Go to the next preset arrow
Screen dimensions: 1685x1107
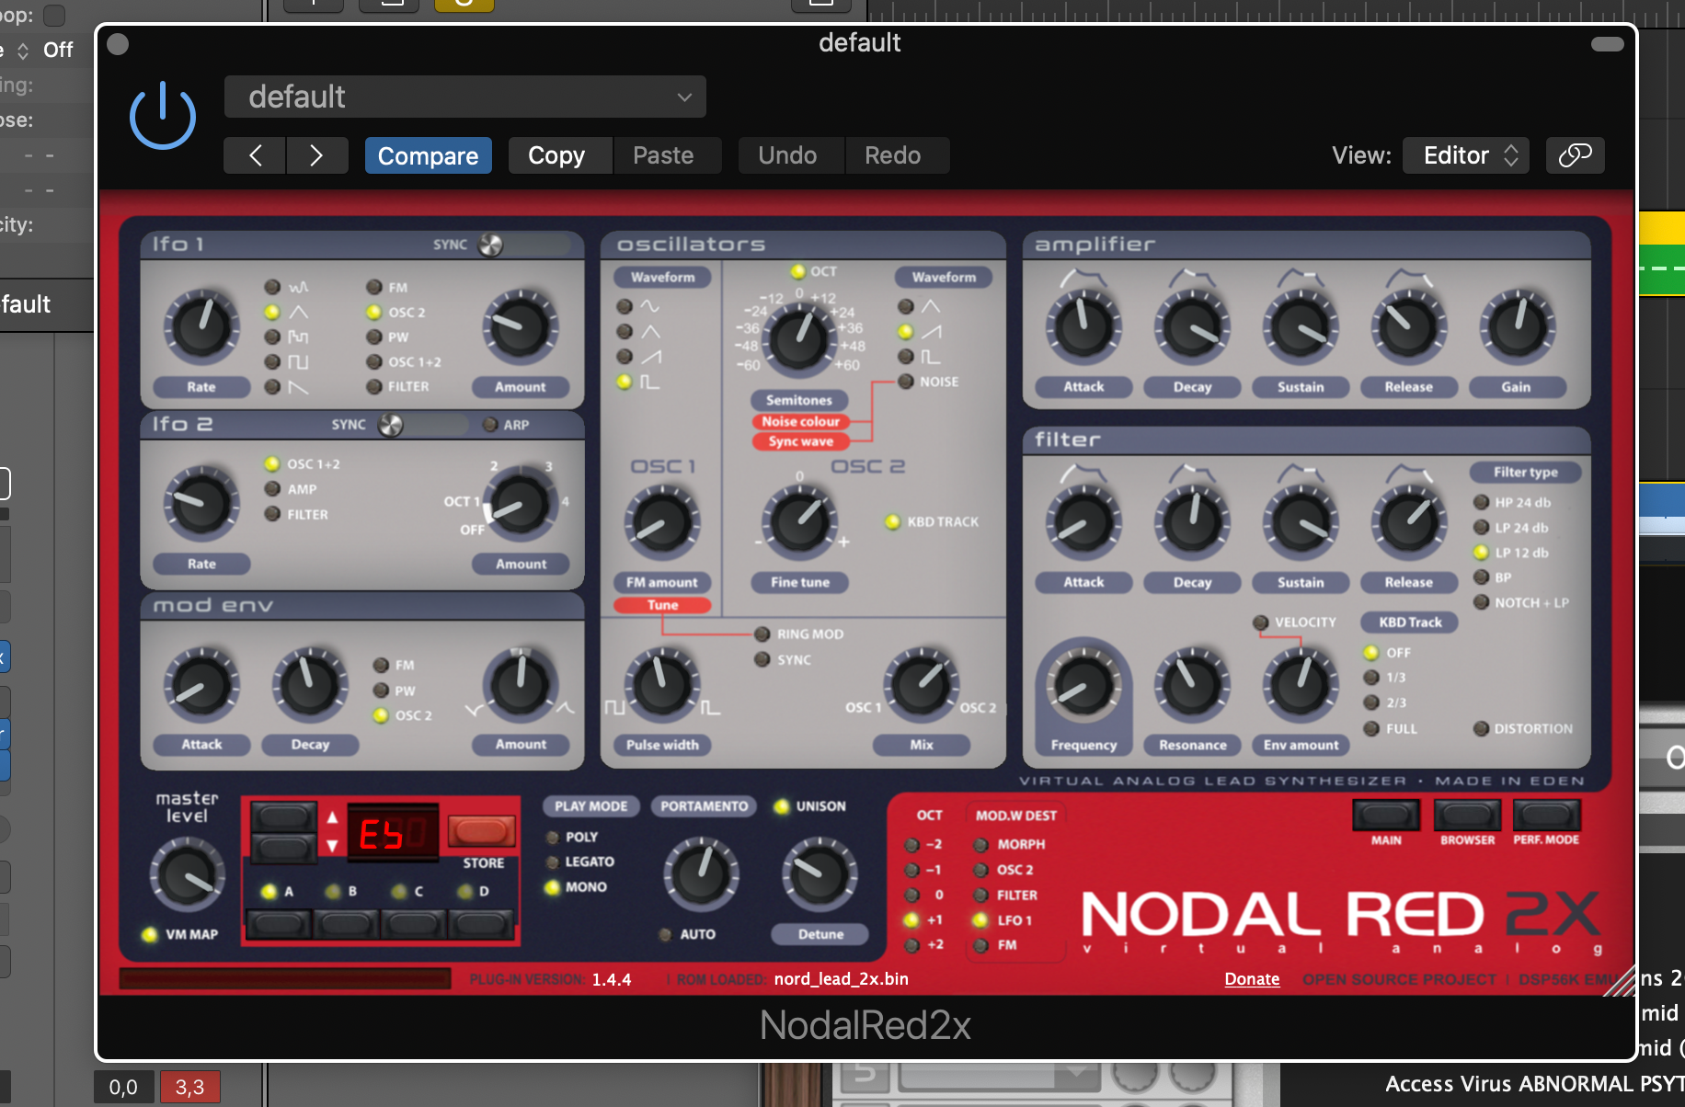tap(316, 155)
